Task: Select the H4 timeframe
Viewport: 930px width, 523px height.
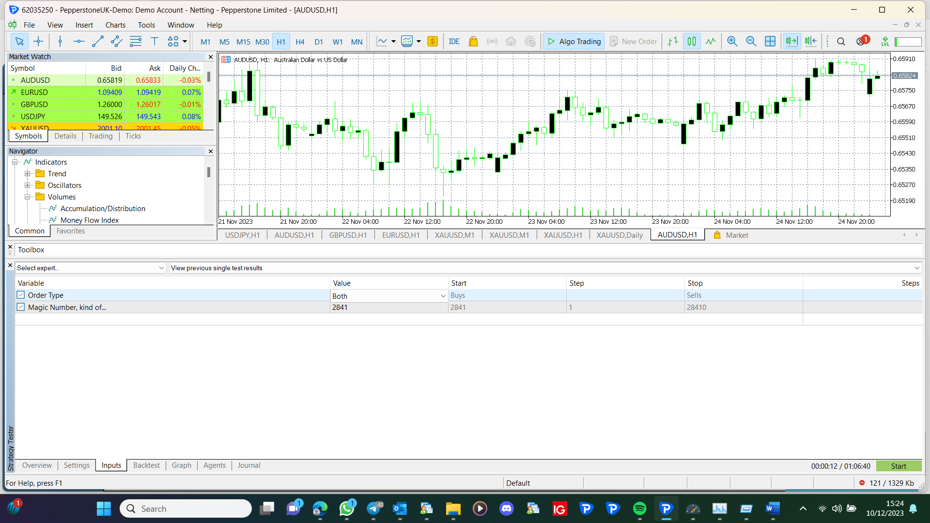Action: (300, 42)
